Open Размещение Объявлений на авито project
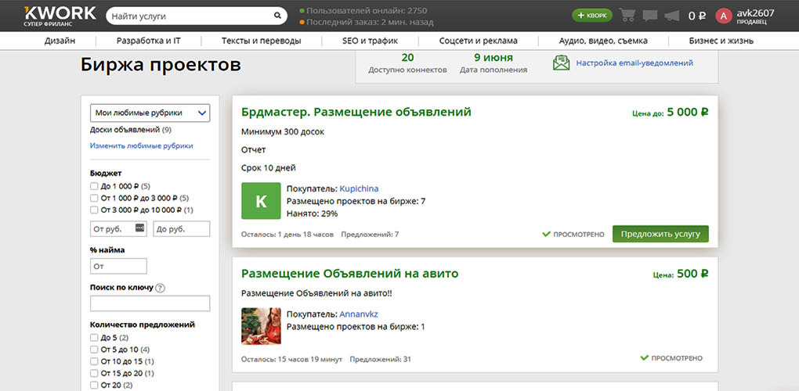The height and width of the screenshot is (391, 799). (350, 274)
